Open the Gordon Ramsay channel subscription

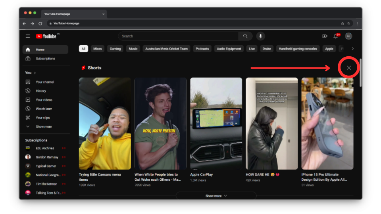(47, 157)
